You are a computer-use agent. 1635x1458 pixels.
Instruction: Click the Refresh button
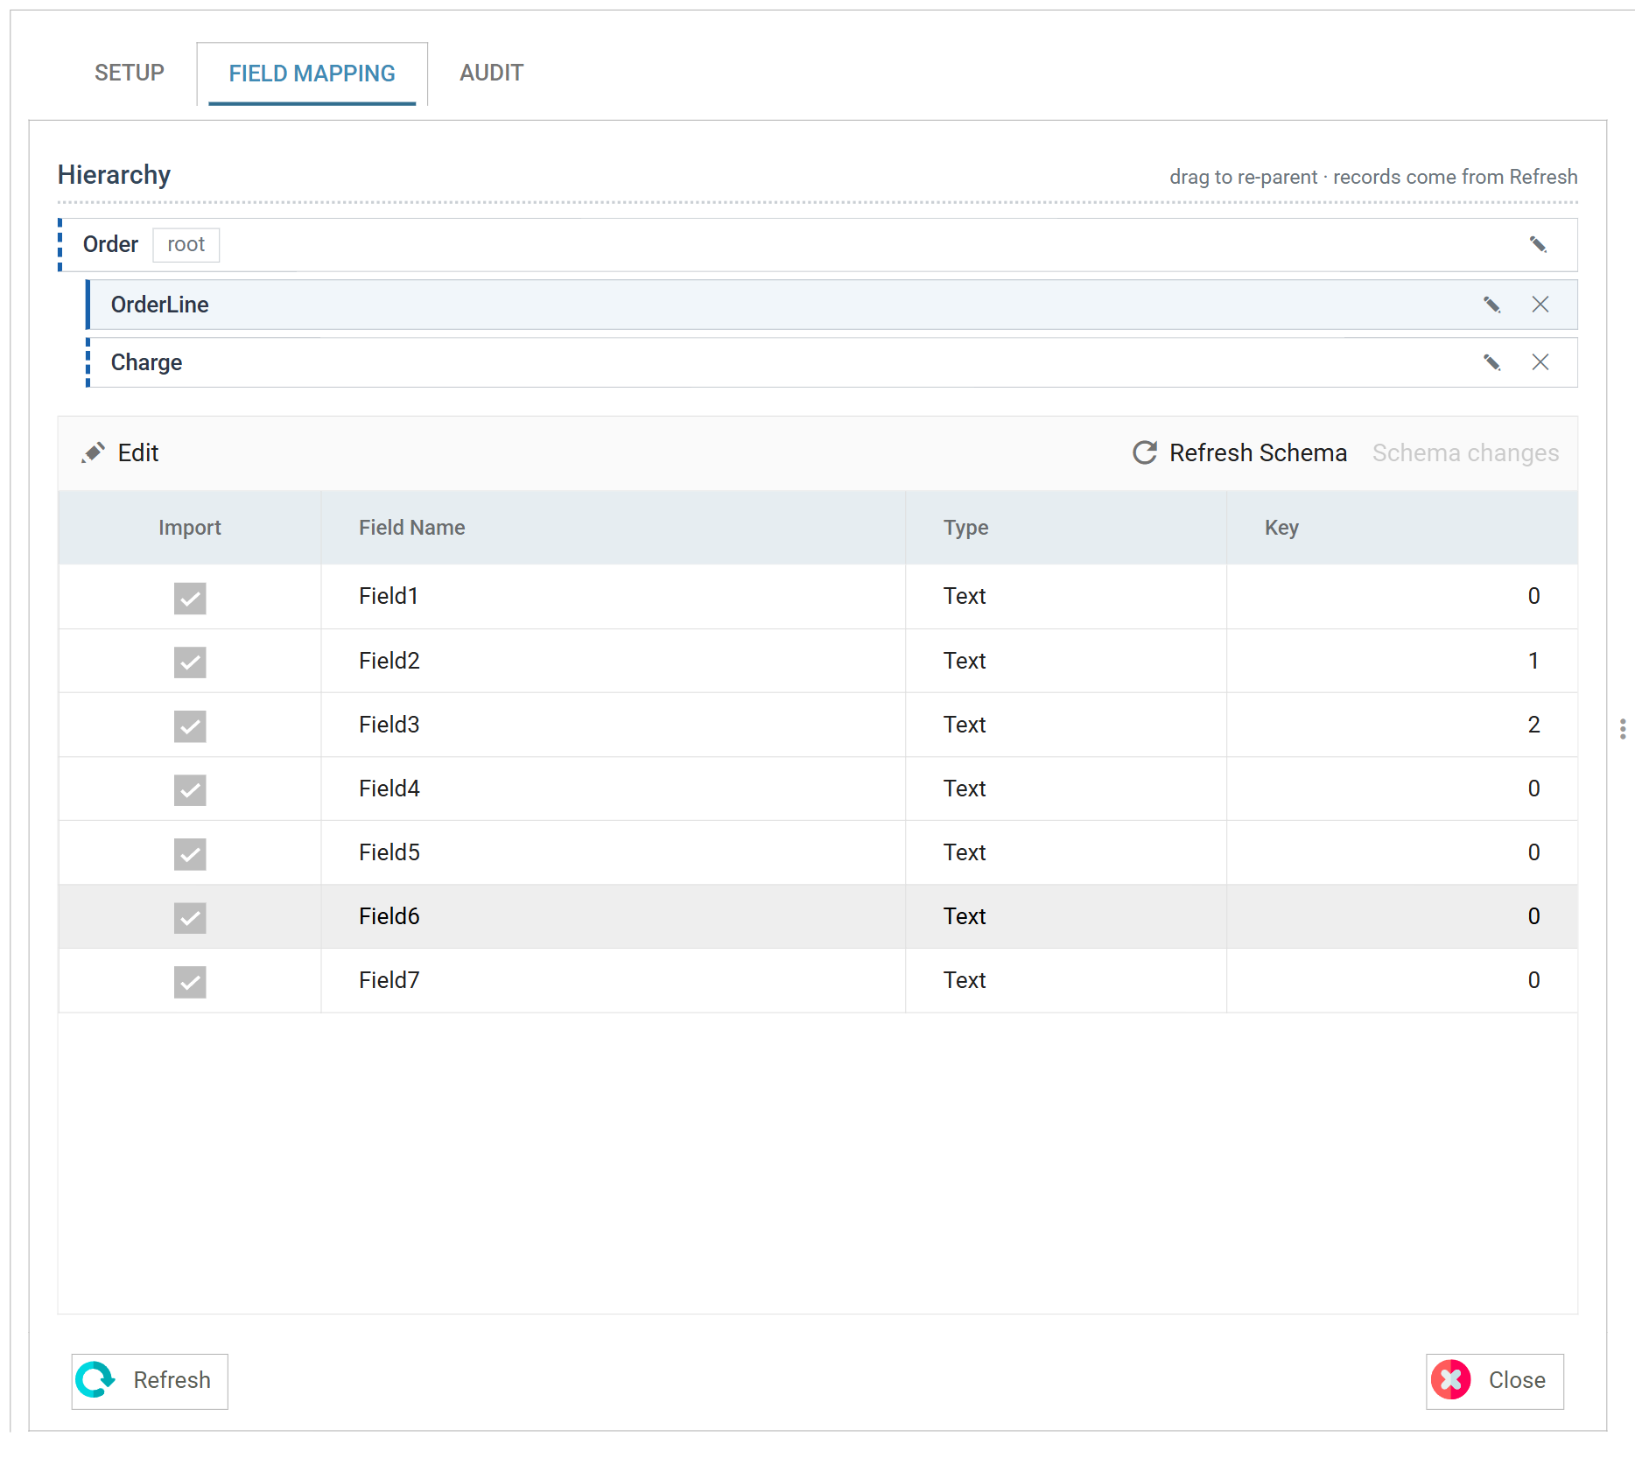(150, 1381)
